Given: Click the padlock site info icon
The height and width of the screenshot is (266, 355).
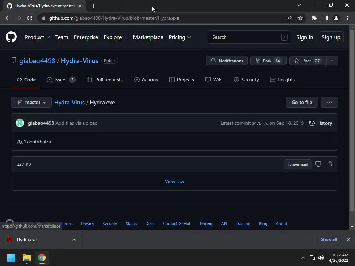Looking at the screenshot, I should [x=44, y=18].
